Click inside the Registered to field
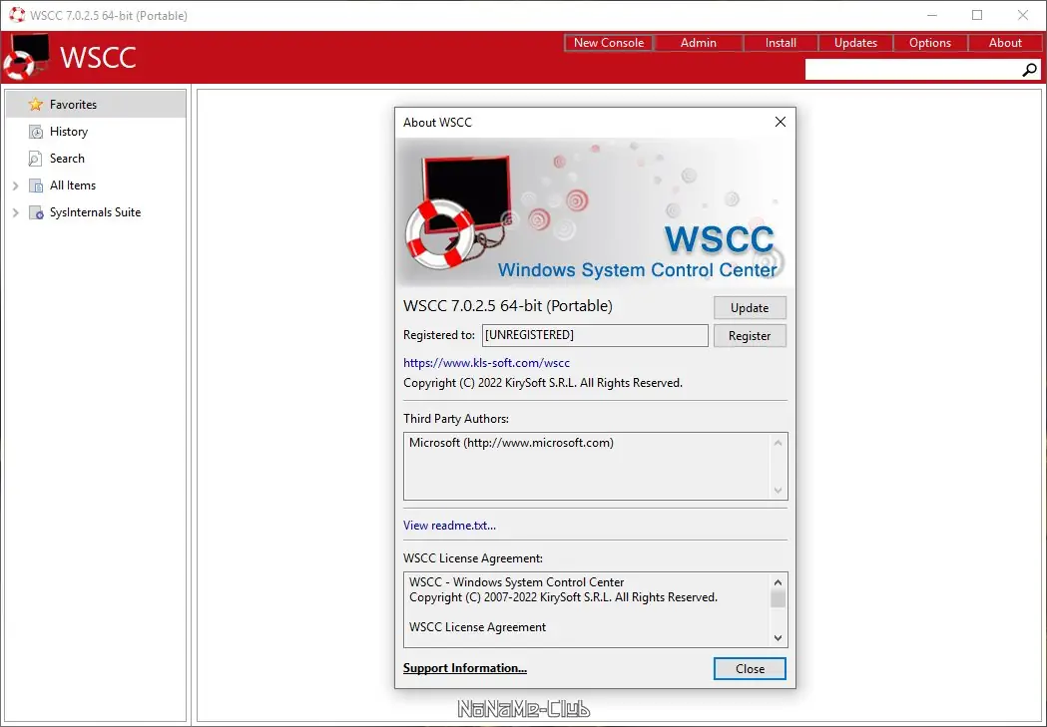This screenshot has height=727, width=1047. click(x=594, y=335)
